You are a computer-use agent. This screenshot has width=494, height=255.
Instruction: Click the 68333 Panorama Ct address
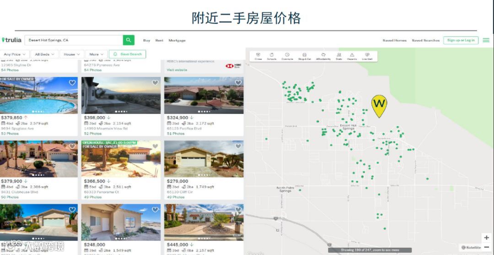tap(102, 192)
